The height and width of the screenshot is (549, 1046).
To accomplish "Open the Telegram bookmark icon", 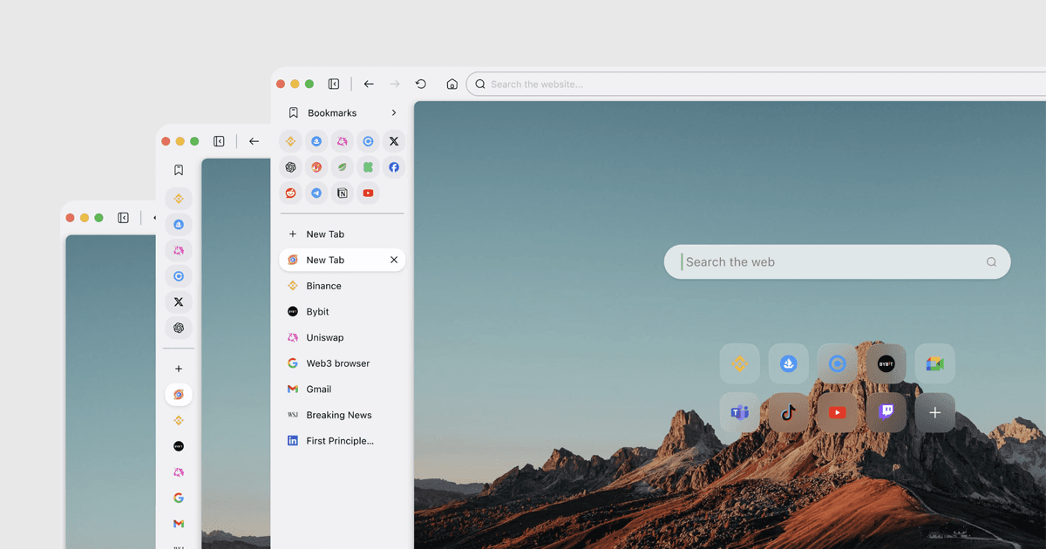I will click(316, 193).
